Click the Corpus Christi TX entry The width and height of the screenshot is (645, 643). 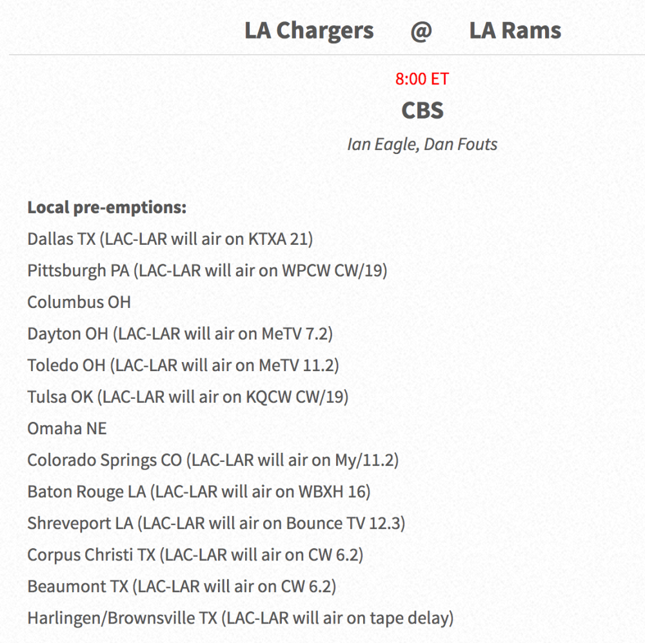[x=195, y=555]
